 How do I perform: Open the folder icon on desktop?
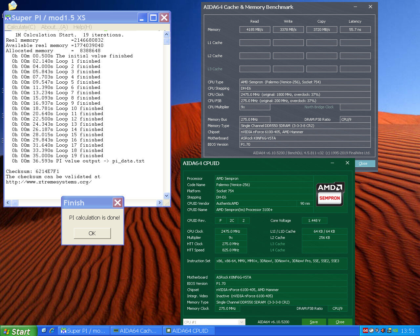(12, 5)
